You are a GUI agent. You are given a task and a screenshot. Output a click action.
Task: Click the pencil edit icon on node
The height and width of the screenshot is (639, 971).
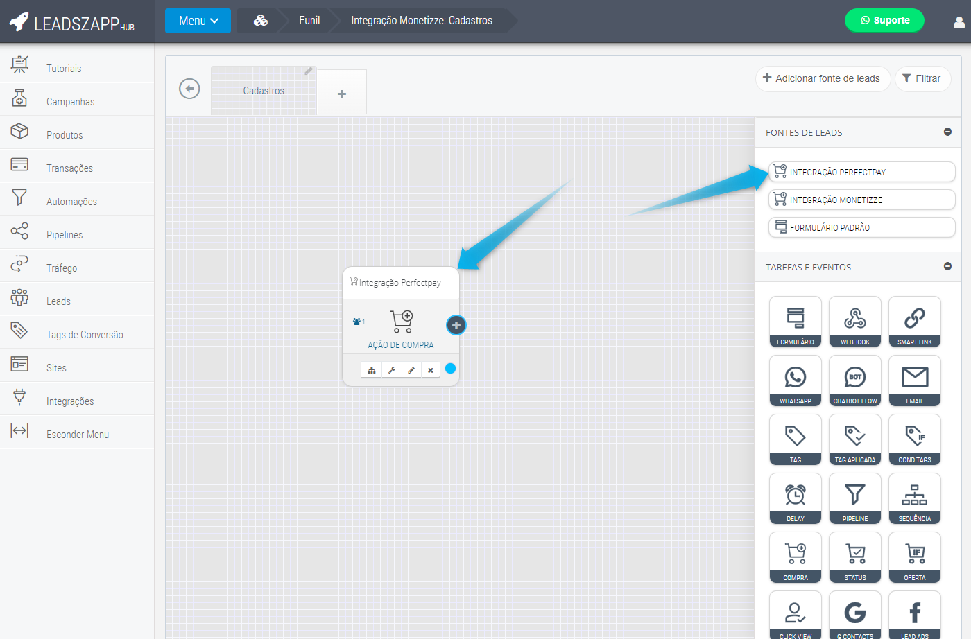[411, 370]
